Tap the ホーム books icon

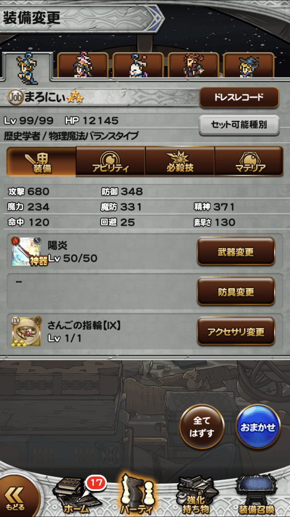74,496
